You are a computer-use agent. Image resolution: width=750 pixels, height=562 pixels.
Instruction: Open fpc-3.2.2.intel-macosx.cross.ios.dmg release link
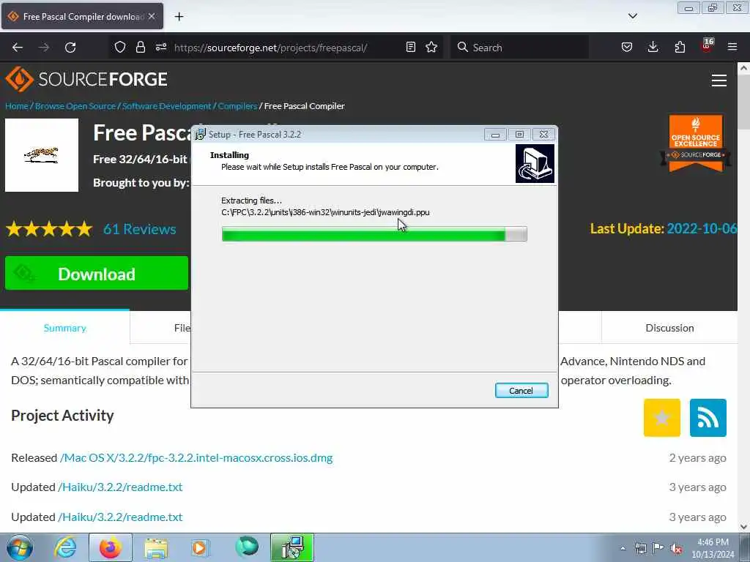[196, 458]
